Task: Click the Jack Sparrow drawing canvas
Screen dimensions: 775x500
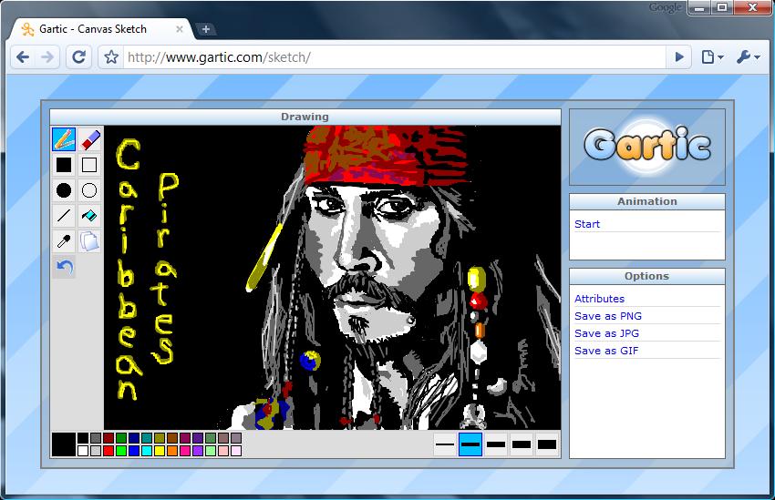Action: coord(332,278)
